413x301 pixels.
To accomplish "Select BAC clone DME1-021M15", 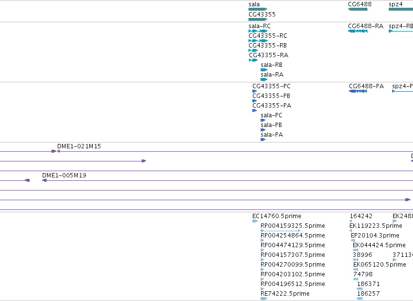I will click(x=234, y=151).
